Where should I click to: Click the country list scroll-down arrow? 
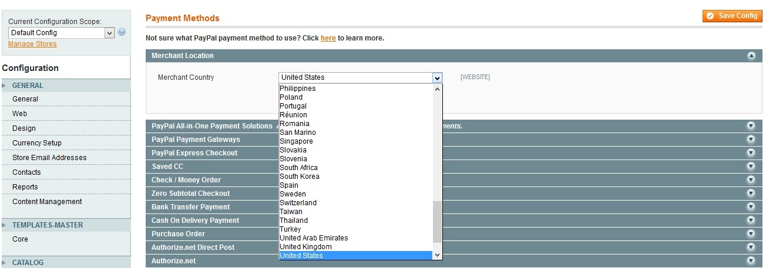pyautogui.click(x=437, y=255)
